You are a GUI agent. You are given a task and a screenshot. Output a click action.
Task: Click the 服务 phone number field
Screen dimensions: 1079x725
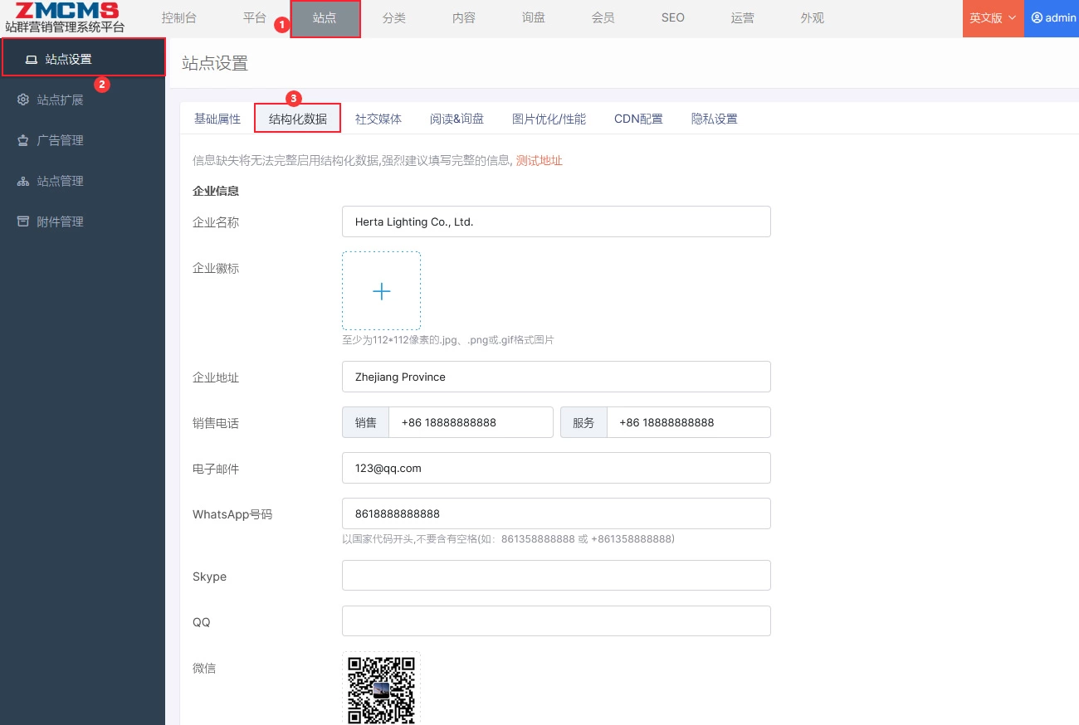[x=689, y=422]
